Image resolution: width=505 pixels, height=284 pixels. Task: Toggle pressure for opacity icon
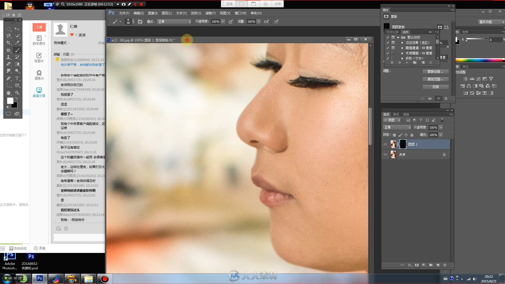coord(231,22)
